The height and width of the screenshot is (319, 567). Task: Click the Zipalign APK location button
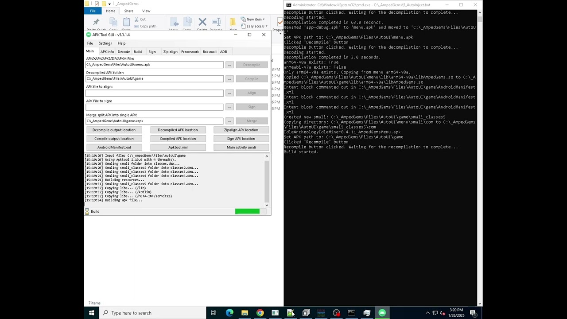[241, 130]
